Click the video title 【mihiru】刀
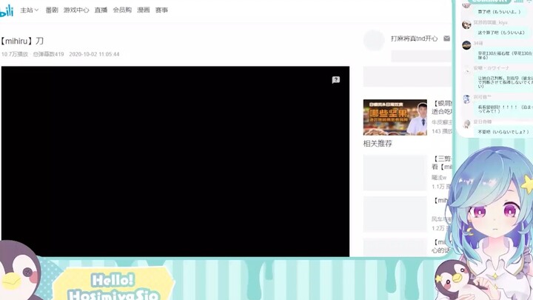The image size is (533, 300). (23, 41)
